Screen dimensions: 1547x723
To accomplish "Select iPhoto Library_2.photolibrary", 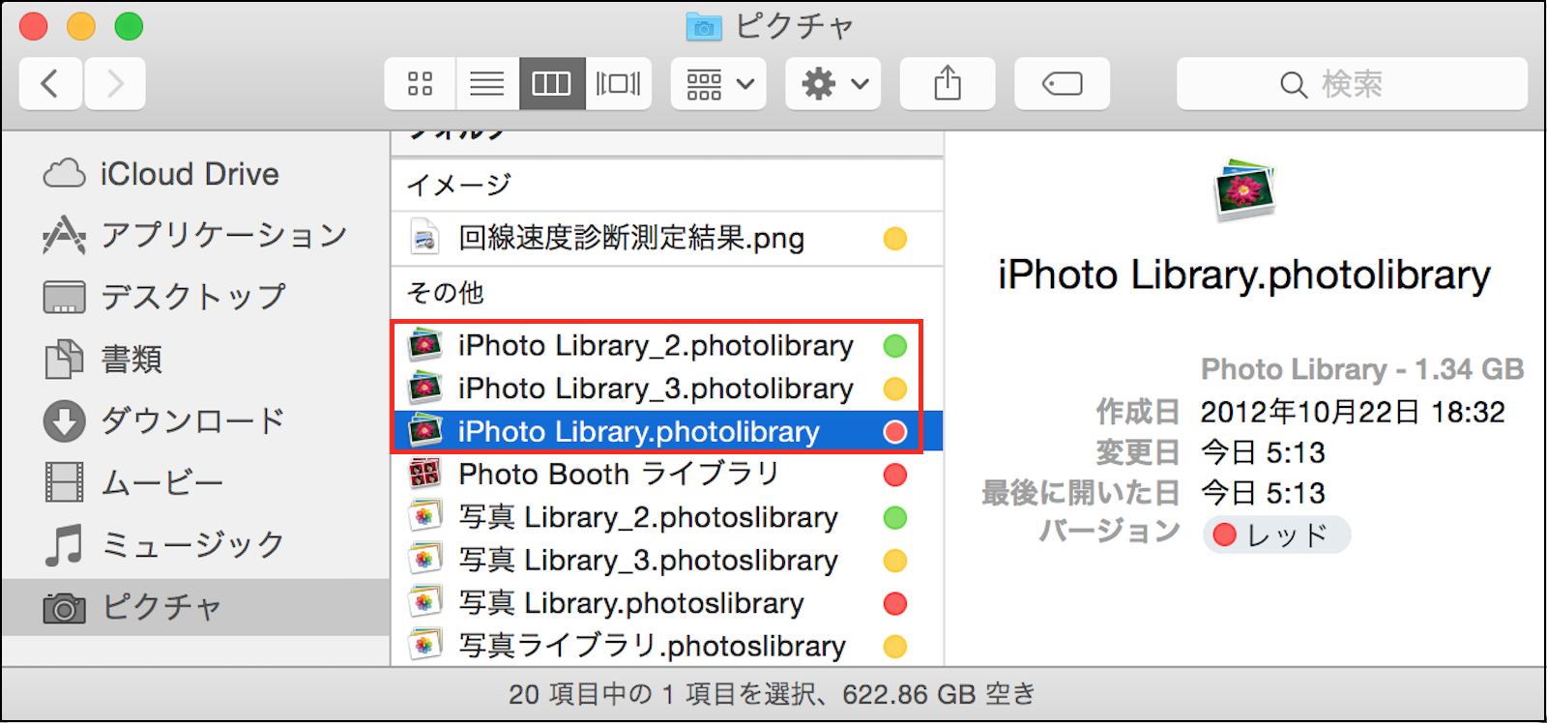I will click(x=667, y=345).
